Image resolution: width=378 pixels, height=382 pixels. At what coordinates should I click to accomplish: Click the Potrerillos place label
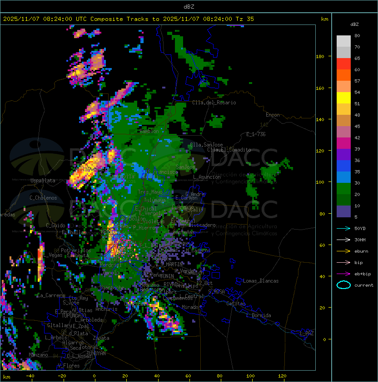76,250
